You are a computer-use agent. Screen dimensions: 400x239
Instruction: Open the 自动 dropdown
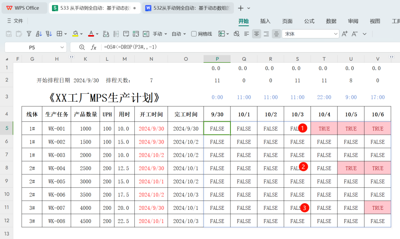(x=179, y=34)
